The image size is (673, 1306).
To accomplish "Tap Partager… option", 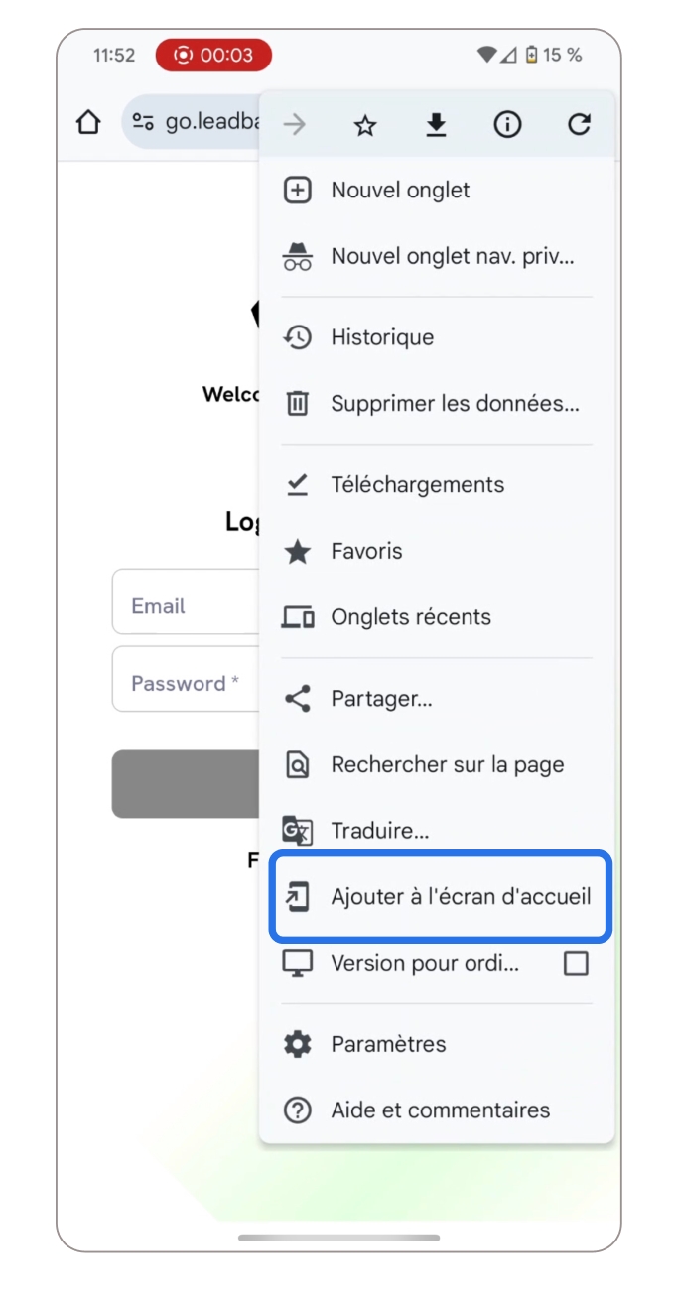I will tap(381, 699).
